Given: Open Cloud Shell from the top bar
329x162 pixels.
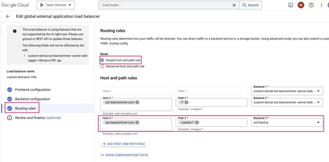Looking at the screenshot, I should (290, 5).
